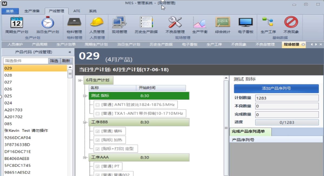Open 物料管理 in the ribbon
This screenshot has width=324, height=176.
pyautogui.click(x=74, y=23)
